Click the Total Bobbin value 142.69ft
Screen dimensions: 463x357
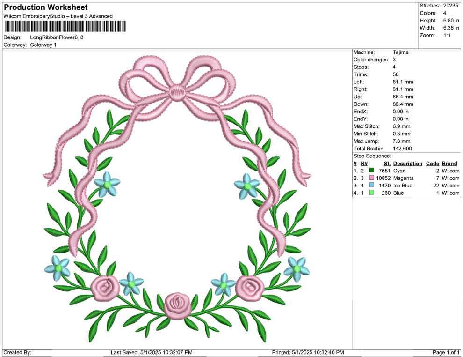[403, 148]
